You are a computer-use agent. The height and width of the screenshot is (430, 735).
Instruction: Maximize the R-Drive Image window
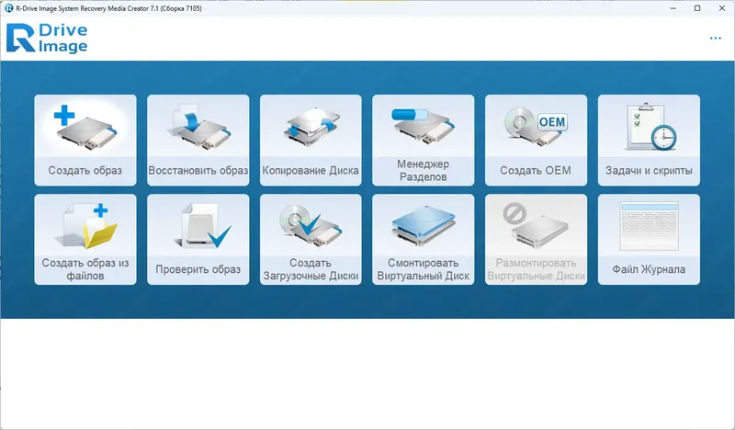(x=697, y=8)
